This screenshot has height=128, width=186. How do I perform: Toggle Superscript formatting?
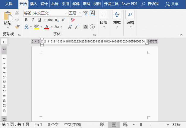pyautogui.click(x=63, y=20)
